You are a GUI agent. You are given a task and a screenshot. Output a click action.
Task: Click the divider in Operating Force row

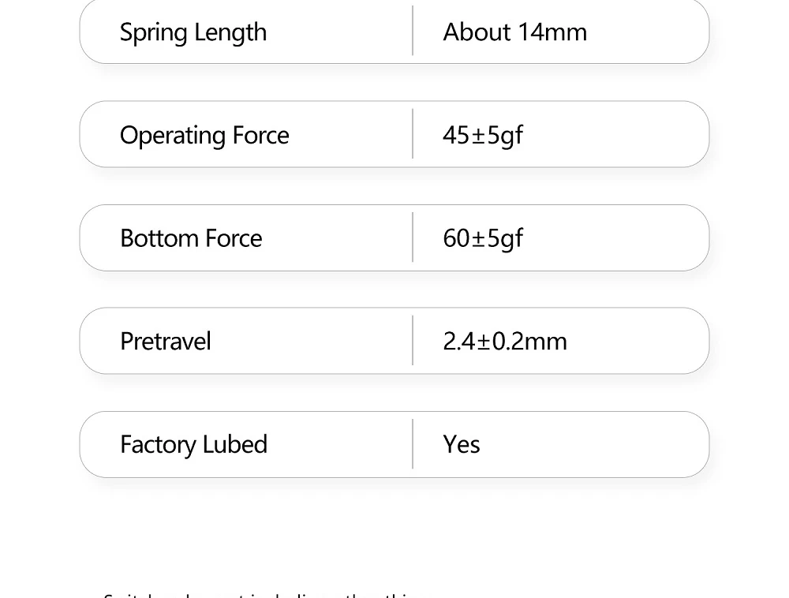click(413, 134)
